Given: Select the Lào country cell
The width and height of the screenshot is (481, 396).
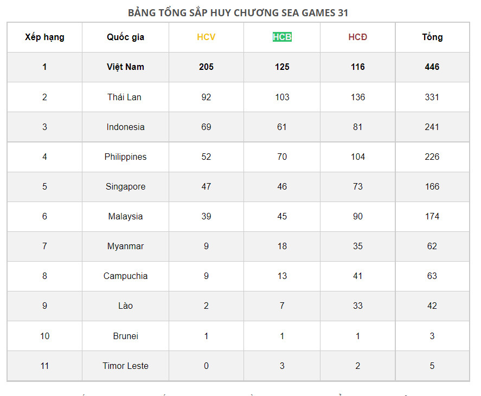Looking at the screenshot, I should [125, 306].
